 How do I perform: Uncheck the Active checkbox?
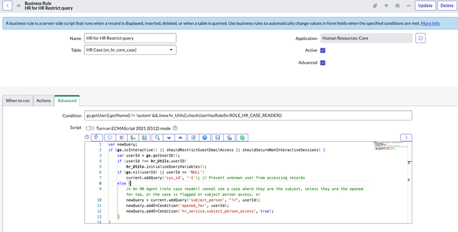click(x=323, y=50)
